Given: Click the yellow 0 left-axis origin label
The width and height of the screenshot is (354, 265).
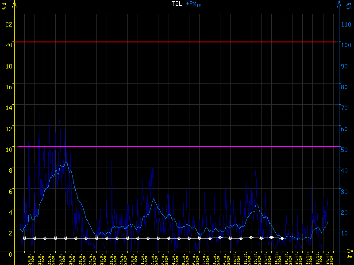Looking at the screenshot, I should coord(11,254).
